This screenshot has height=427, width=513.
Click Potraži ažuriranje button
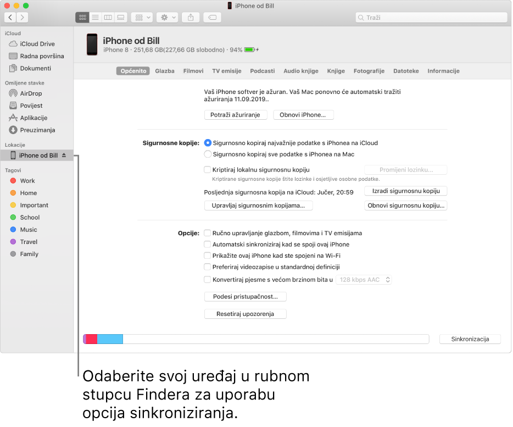[x=236, y=115]
